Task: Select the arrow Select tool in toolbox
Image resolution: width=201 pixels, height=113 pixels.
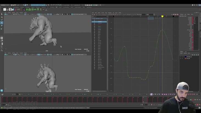Action: tap(2, 14)
